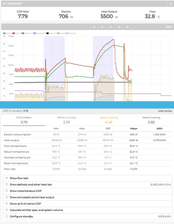The image size is (174, 224).
Task: Click the FlowT red legend swatch
Action: 13,33
